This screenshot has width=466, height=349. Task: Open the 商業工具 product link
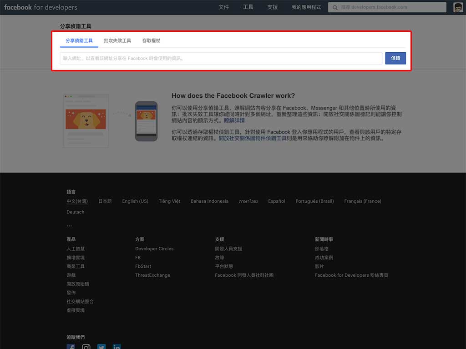[x=76, y=266]
